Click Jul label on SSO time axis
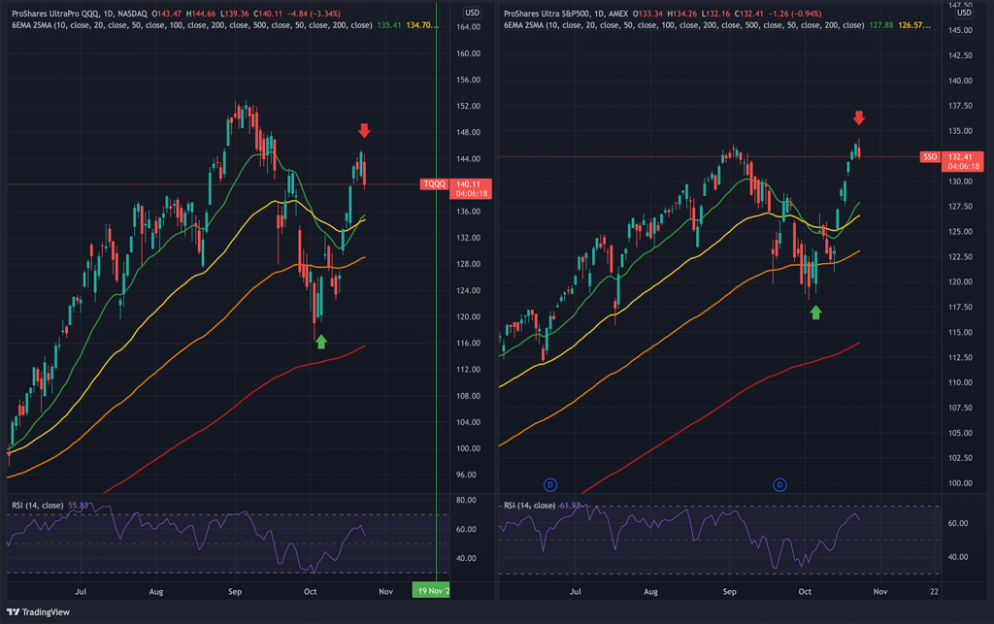Image resolution: width=994 pixels, height=624 pixels. (575, 592)
